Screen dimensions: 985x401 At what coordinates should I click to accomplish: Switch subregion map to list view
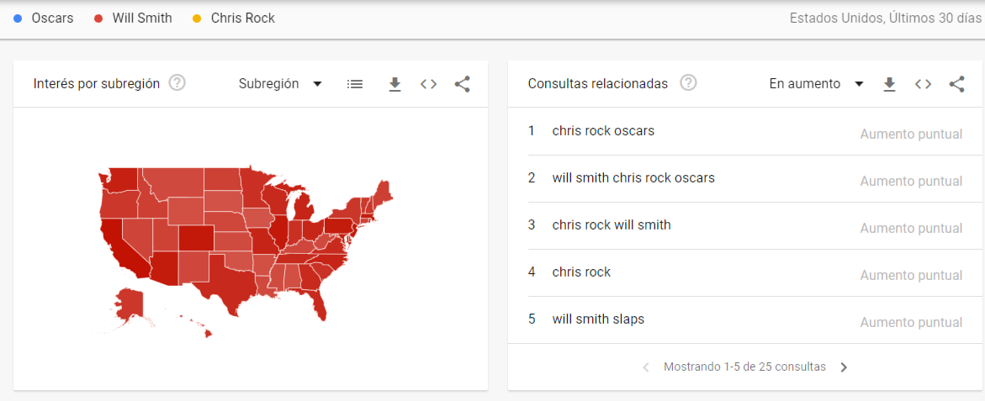pos(355,84)
